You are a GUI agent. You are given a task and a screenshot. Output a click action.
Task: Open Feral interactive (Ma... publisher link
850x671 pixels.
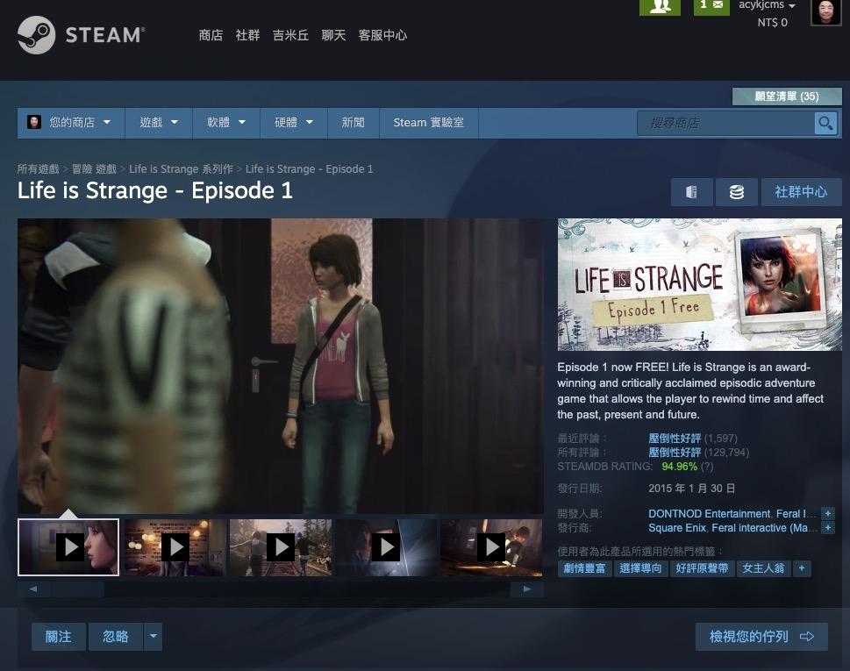click(x=764, y=527)
